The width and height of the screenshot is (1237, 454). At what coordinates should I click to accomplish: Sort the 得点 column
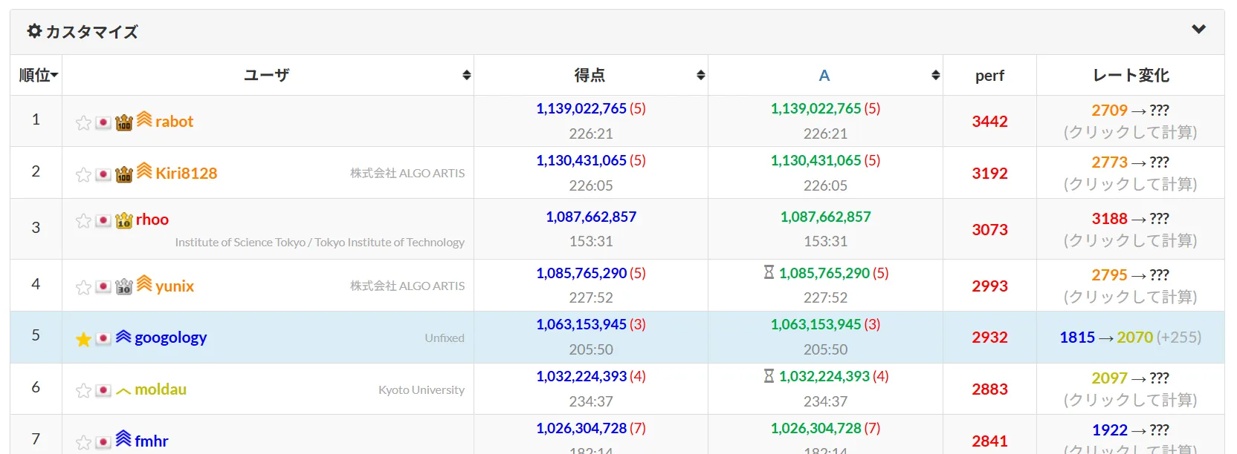(x=700, y=75)
